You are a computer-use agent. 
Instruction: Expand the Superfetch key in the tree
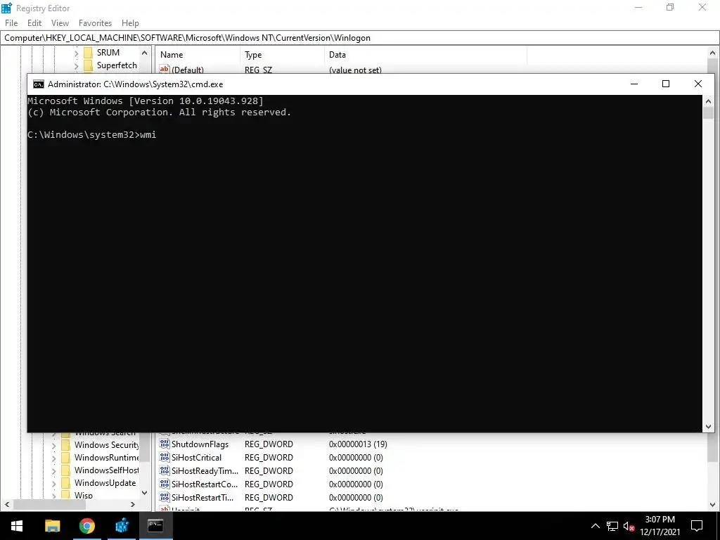[76, 66]
